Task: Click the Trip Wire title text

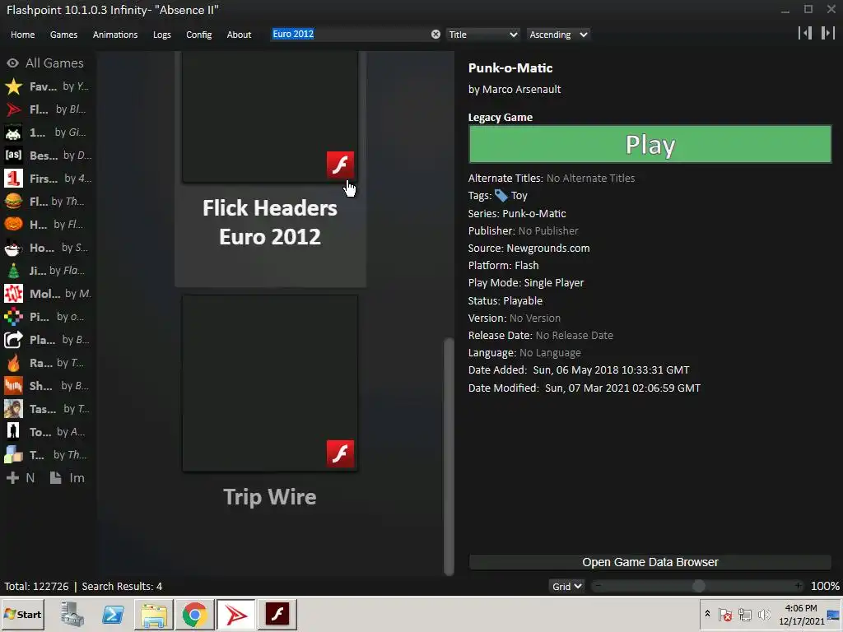Action: point(270,496)
